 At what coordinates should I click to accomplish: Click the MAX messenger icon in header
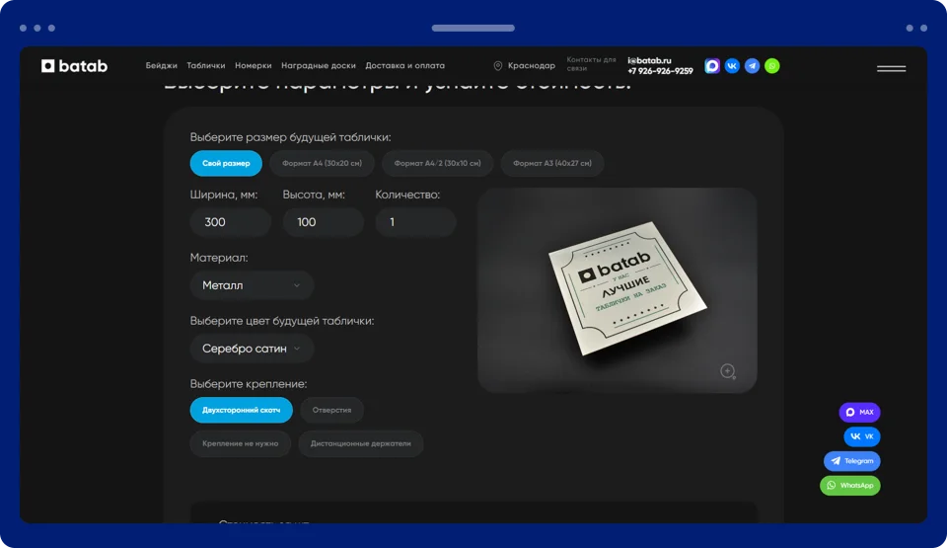(712, 66)
